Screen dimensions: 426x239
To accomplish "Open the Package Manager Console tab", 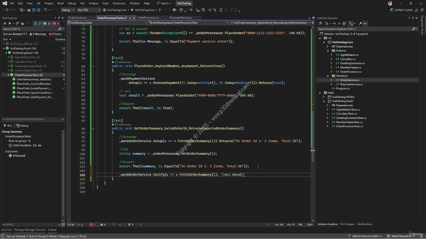I will [30, 230].
